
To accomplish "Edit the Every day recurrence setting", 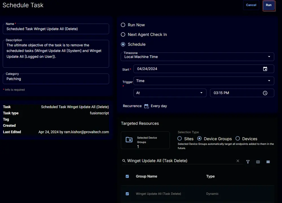I will point(159,106).
